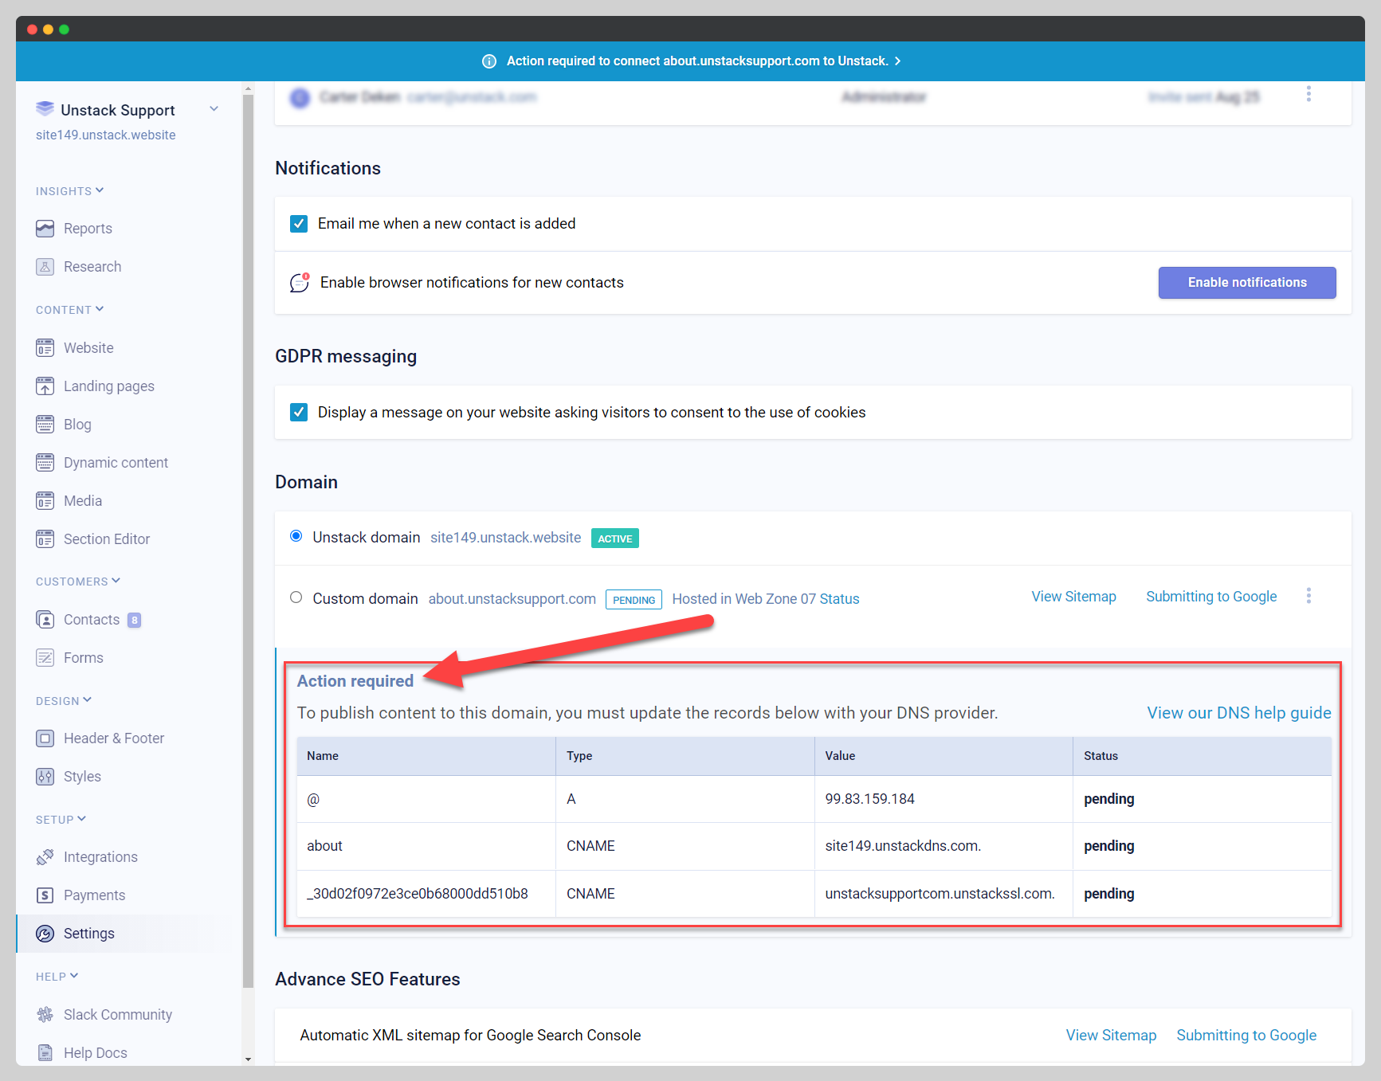The image size is (1381, 1081).
Task: Click the Action required banner at top
Action: [690, 61]
